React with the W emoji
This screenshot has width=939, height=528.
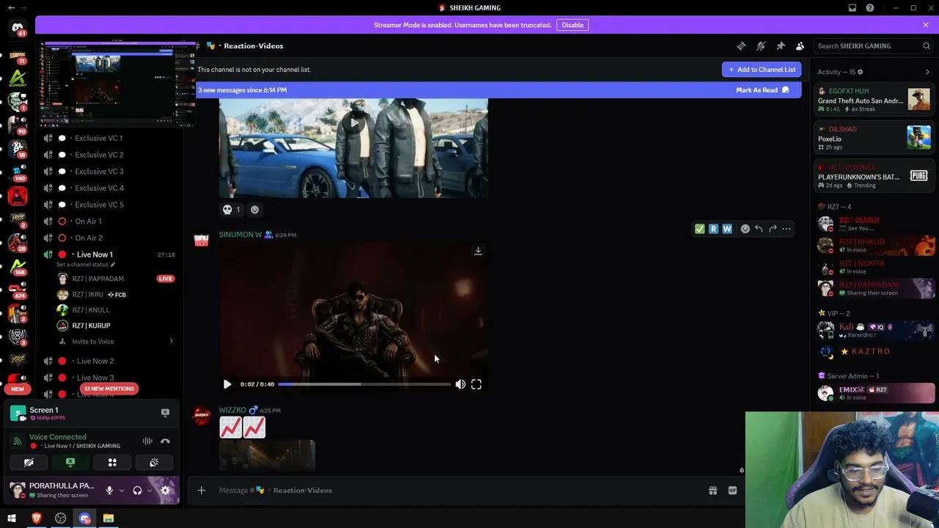[727, 229]
